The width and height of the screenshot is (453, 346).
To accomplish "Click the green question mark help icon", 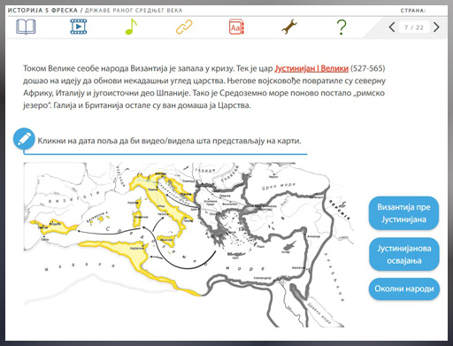I will coord(342,27).
